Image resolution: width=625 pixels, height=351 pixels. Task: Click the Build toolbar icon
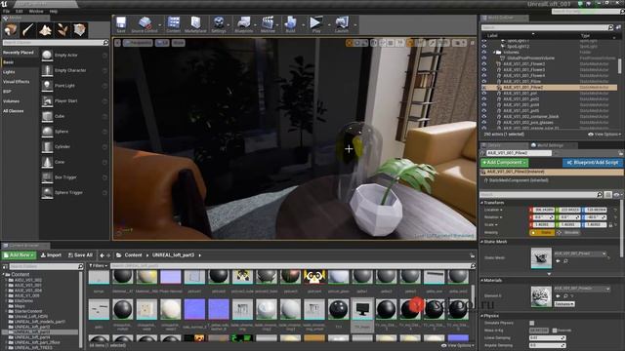point(291,23)
